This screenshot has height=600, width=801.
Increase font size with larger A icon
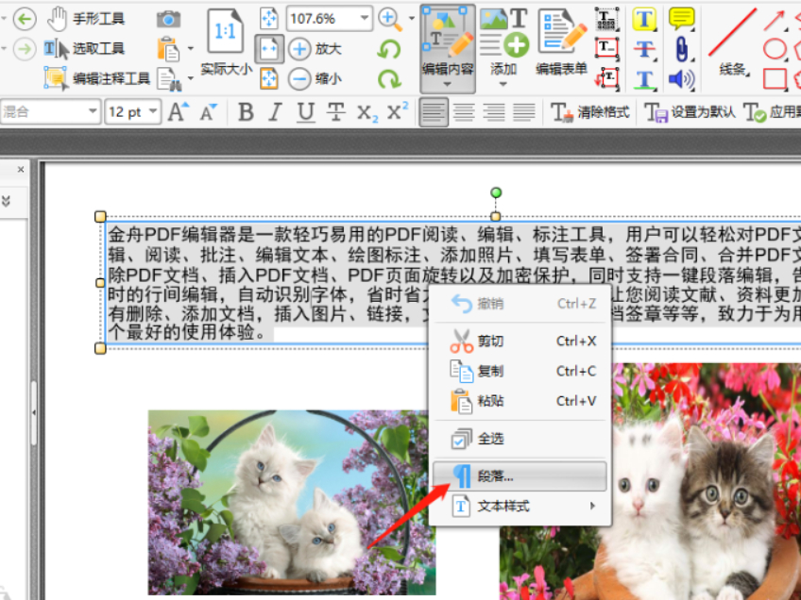(179, 111)
